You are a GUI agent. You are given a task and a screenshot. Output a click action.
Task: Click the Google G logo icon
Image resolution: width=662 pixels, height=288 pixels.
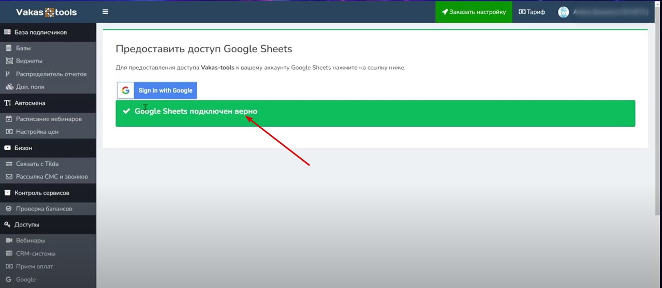click(126, 90)
